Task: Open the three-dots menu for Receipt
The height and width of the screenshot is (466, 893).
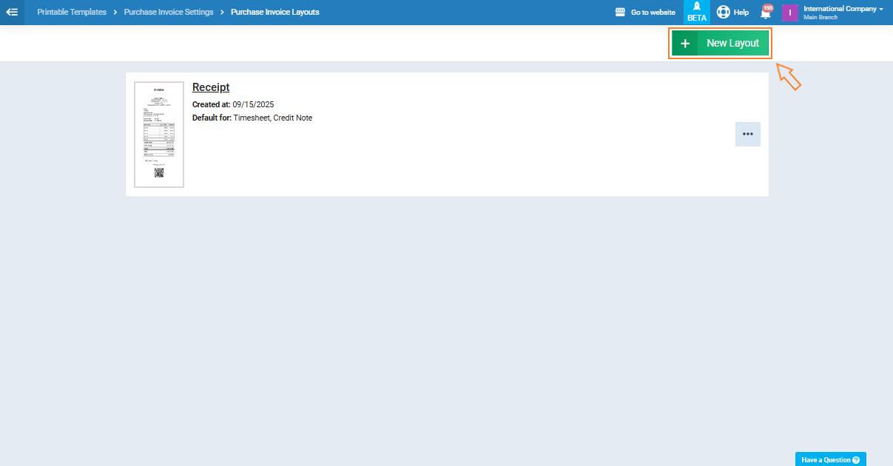Action: (747, 134)
